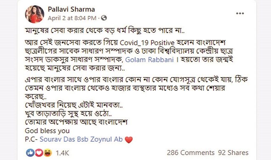View the 1.4K reactions list

tap(62, 153)
